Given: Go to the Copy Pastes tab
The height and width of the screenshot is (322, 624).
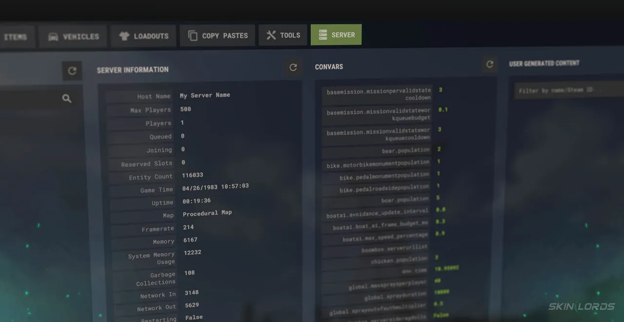Looking at the screenshot, I should click(x=217, y=36).
